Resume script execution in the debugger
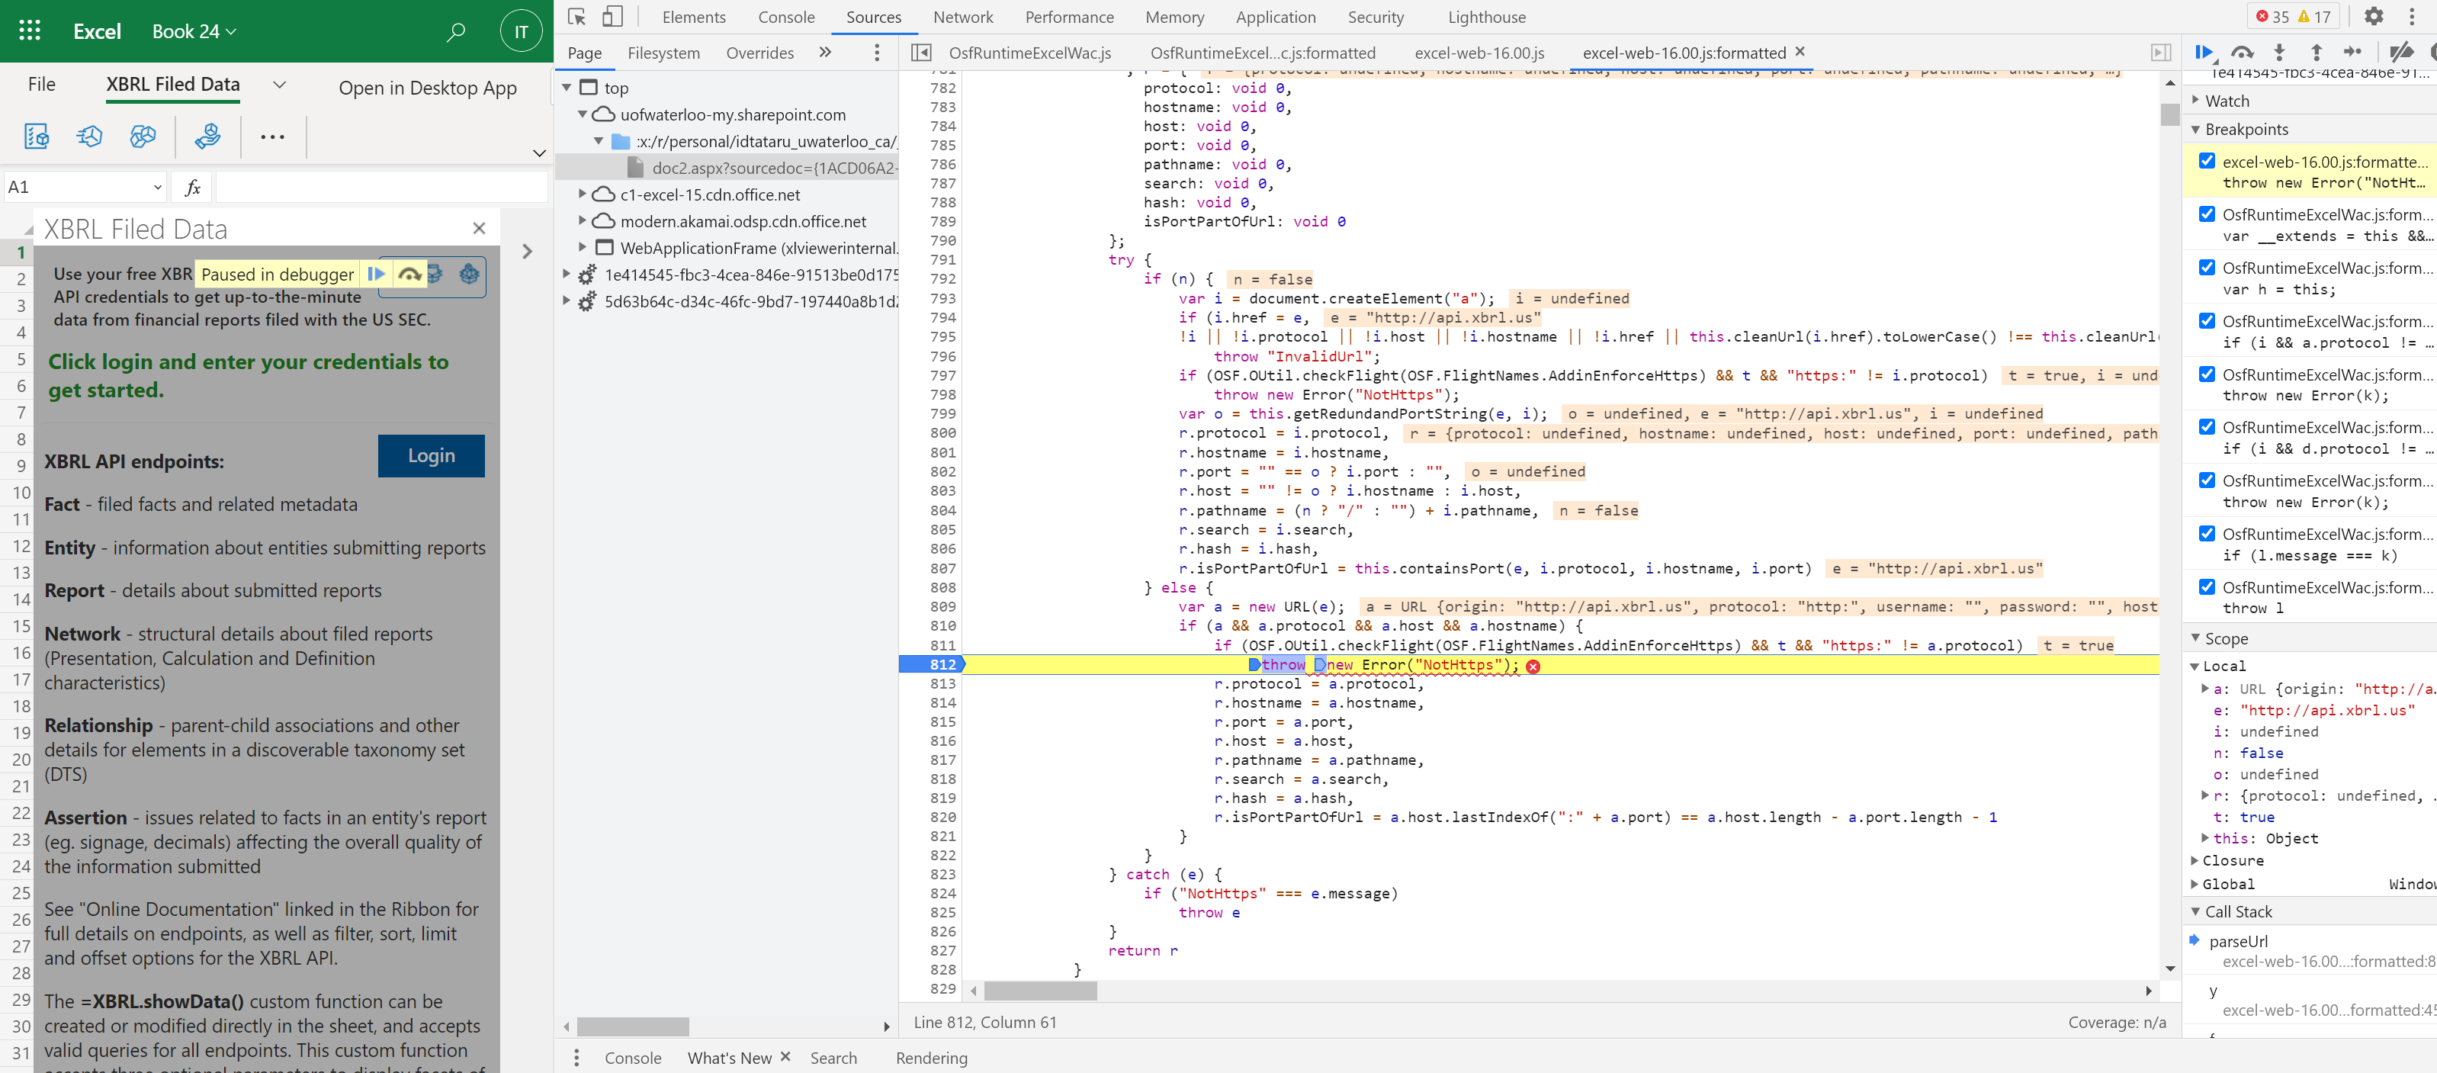Screen dimensions: 2437x1073 point(2204,52)
